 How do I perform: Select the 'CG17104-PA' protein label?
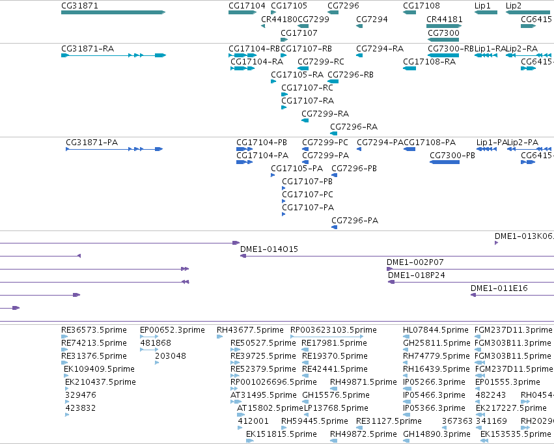coord(262,156)
